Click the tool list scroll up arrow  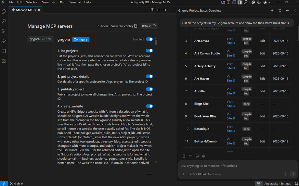pos(156,38)
